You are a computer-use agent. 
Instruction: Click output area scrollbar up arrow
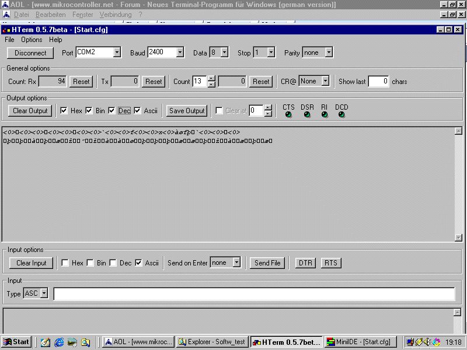[459, 131]
